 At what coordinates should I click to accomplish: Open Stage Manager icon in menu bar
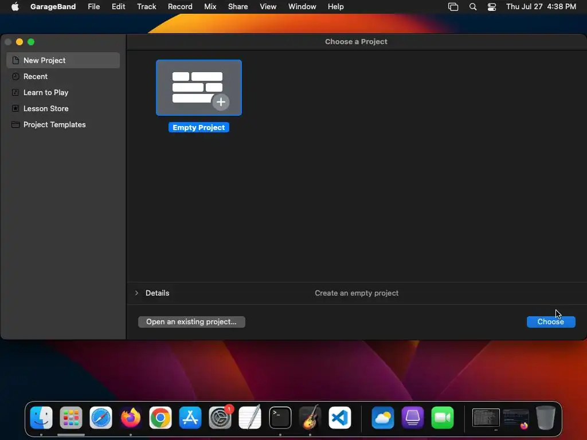point(453,7)
